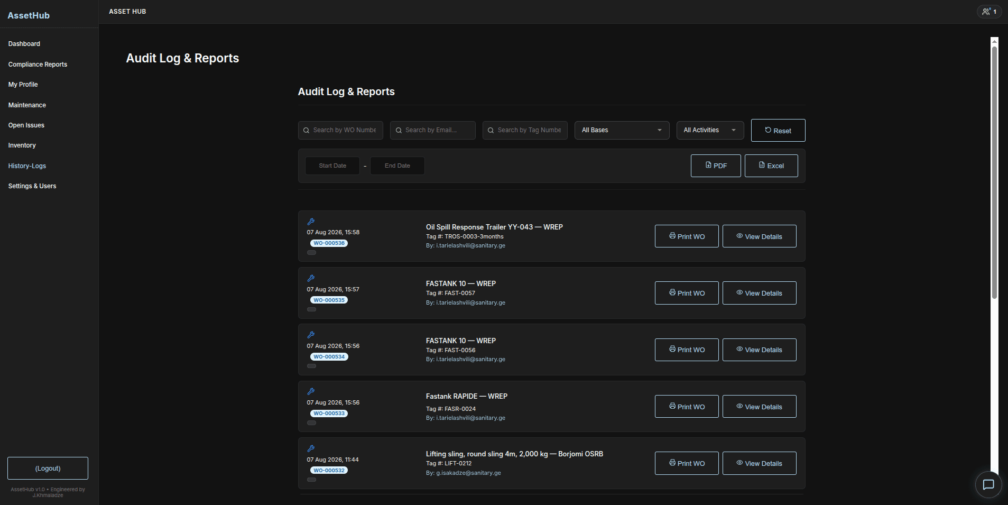
Task: Click the page vertical scrollbar thumb
Action: tap(994, 173)
